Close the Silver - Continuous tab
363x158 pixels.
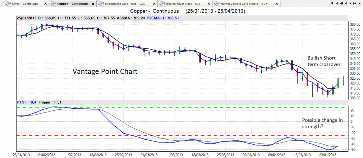(46, 4)
